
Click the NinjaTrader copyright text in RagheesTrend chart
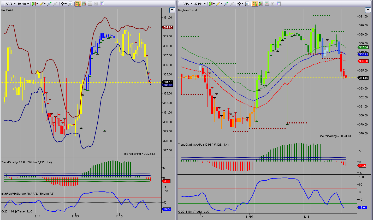(x=194, y=212)
